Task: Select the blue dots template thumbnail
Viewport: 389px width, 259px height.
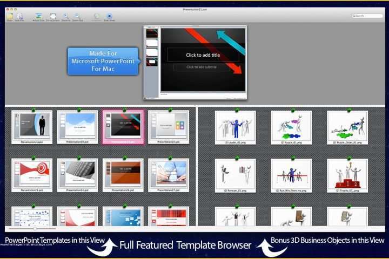Action: [x=32, y=216]
